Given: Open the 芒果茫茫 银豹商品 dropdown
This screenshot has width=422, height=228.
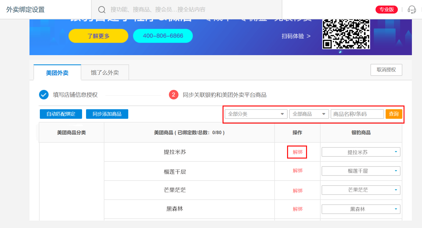Looking at the screenshot, I should pyautogui.click(x=361, y=190).
